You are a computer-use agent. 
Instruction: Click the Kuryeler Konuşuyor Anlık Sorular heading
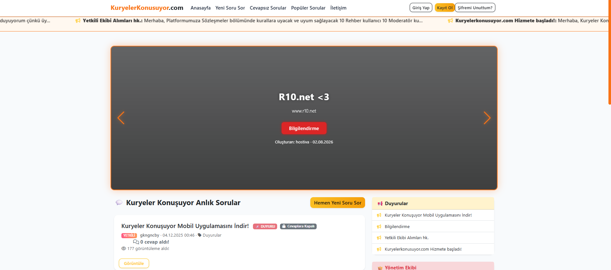[183, 203]
